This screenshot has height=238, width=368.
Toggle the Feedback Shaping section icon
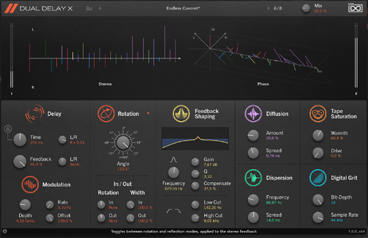pyautogui.click(x=181, y=114)
